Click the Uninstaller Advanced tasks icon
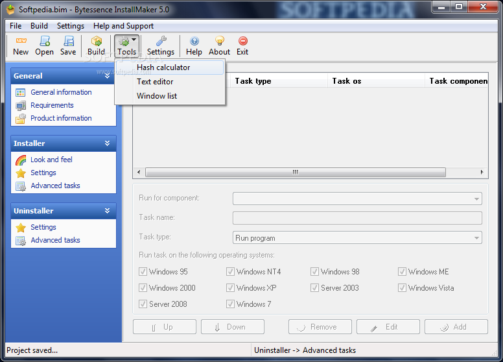This screenshot has height=362, width=503. 21,241
